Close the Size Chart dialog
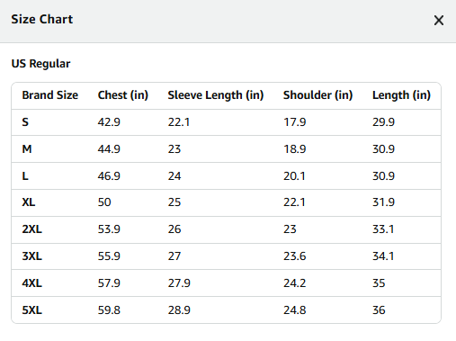 click(439, 21)
